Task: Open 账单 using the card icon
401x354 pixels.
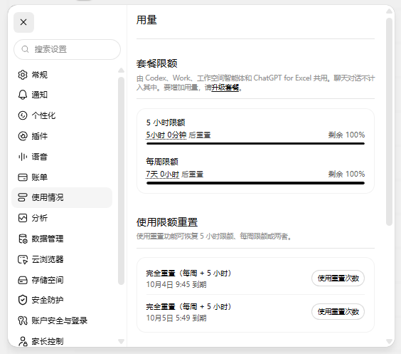Action: [x=23, y=177]
